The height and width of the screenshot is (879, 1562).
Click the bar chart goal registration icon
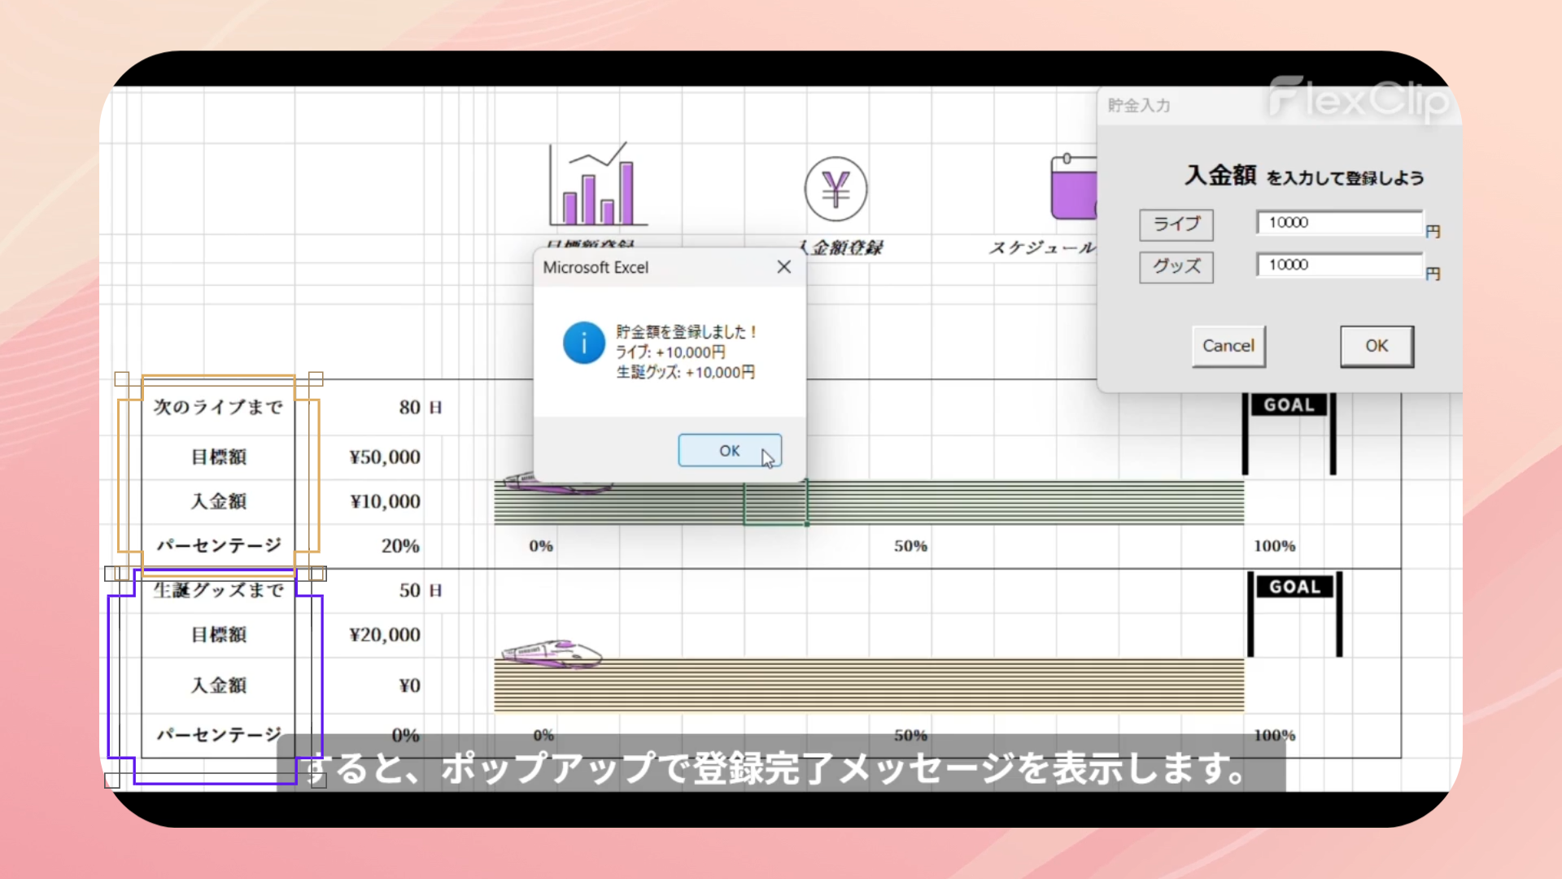(598, 186)
